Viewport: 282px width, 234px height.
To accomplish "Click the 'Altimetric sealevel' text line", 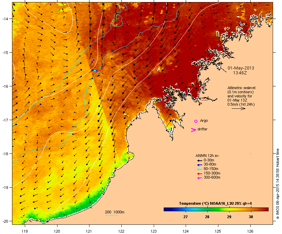I will (241, 88).
